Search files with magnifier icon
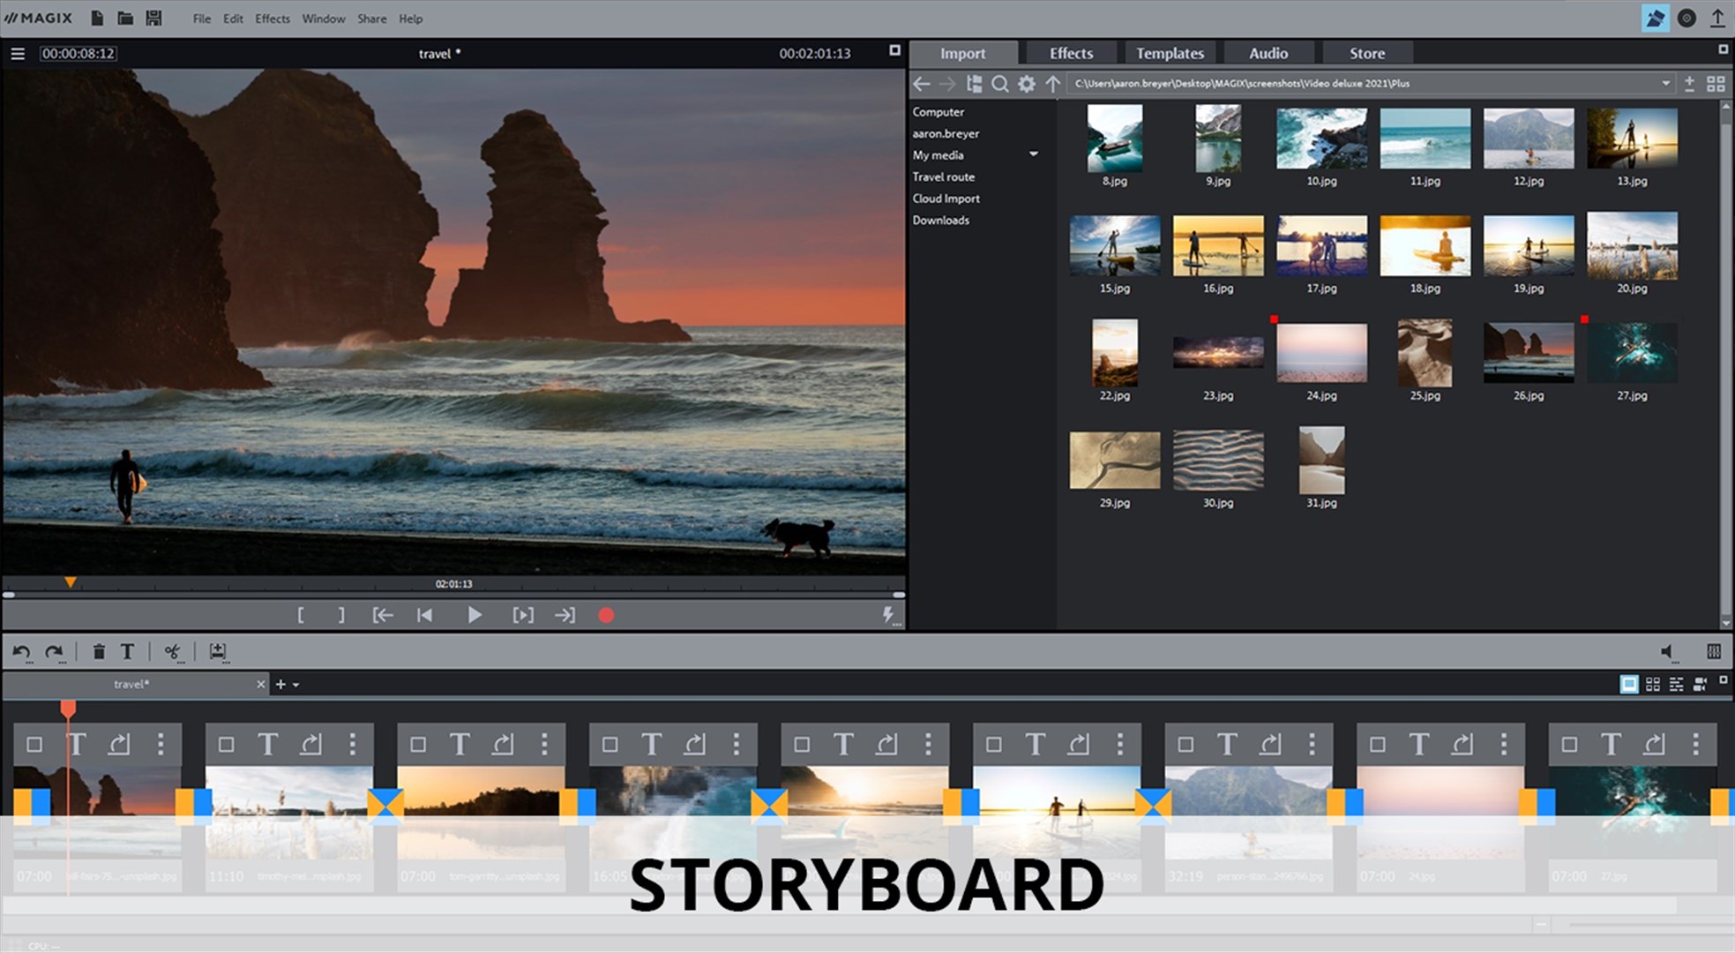This screenshot has width=1735, height=953. point(1000,84)
